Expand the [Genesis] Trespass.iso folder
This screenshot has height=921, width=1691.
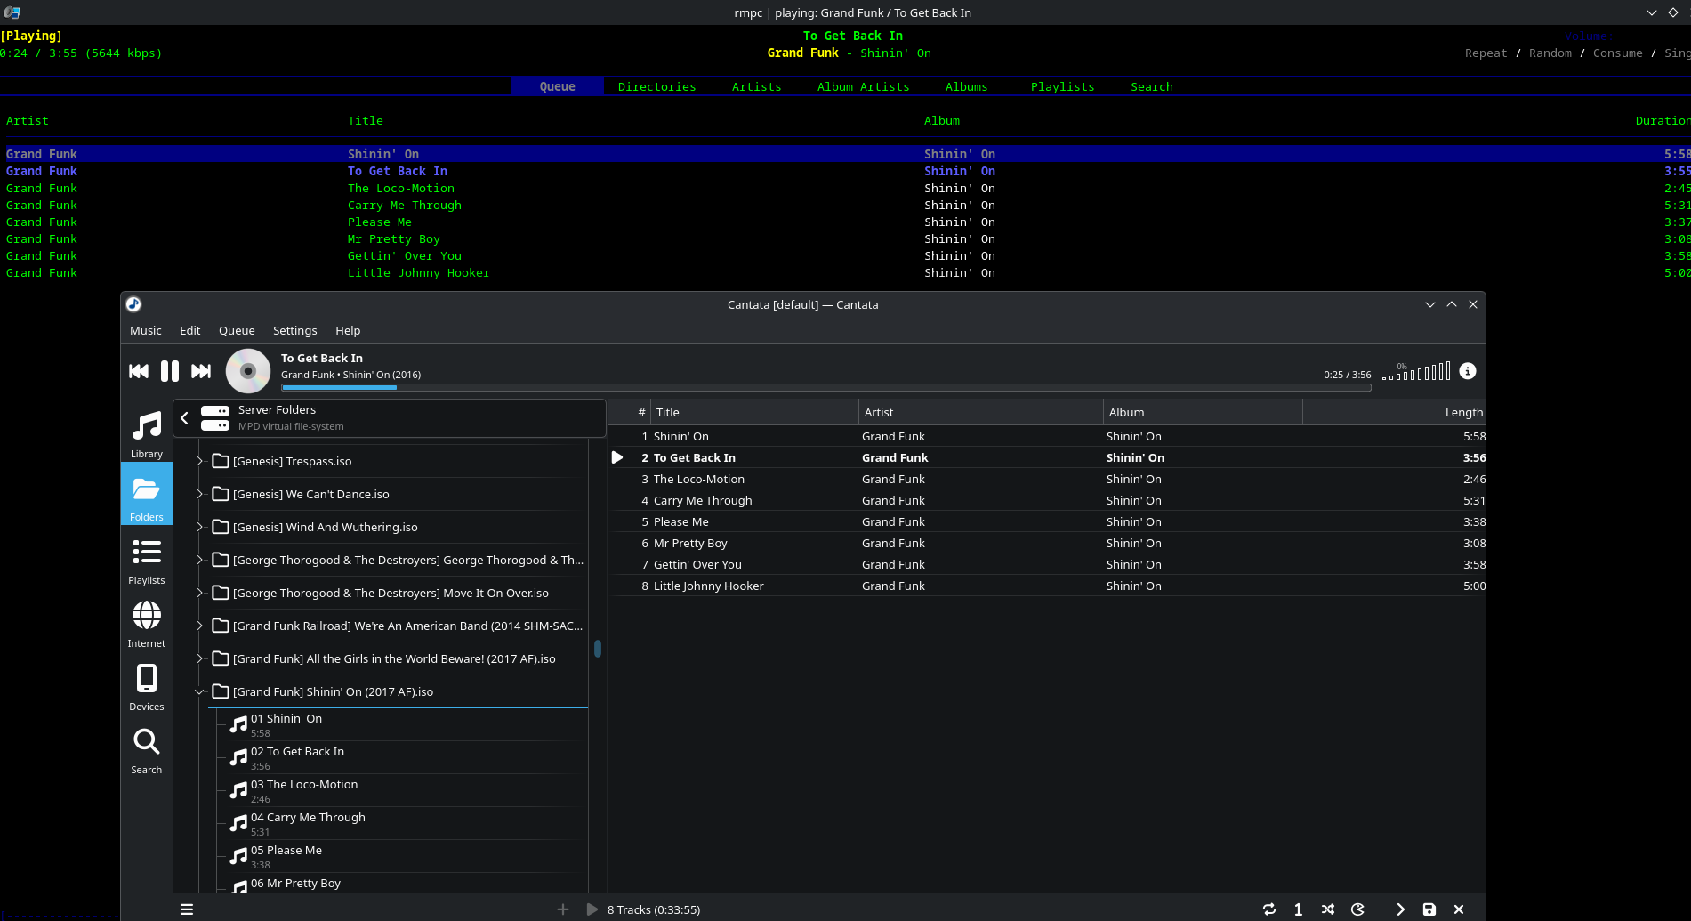pyautogui.click(x=199, y=461)
